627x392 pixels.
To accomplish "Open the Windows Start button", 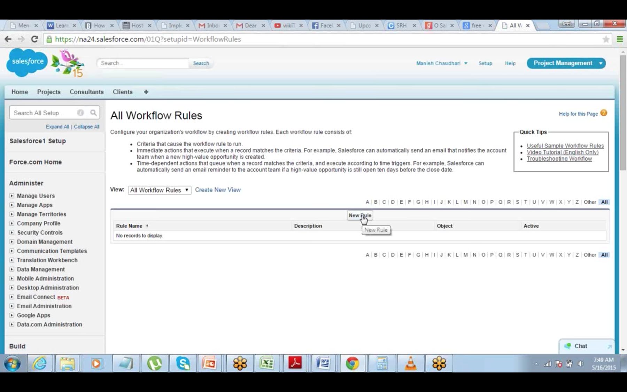I will 12,364.
